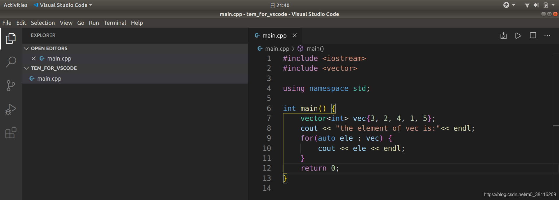Place cursor on '#include <iostream>' line
The image size is (559, 200).
click(x=324, y=59)
